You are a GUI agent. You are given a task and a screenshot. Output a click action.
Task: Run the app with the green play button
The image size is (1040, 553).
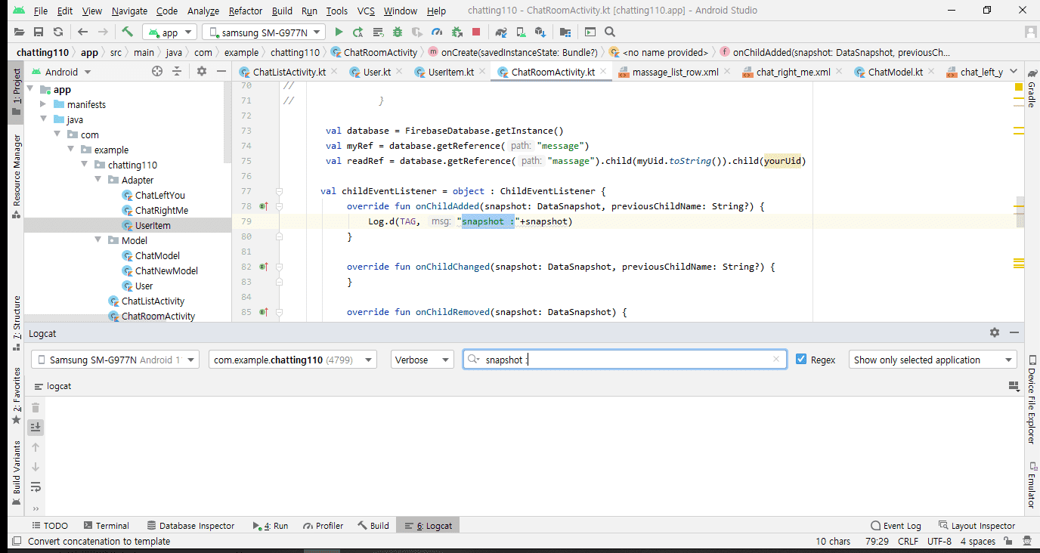point(339,32)
